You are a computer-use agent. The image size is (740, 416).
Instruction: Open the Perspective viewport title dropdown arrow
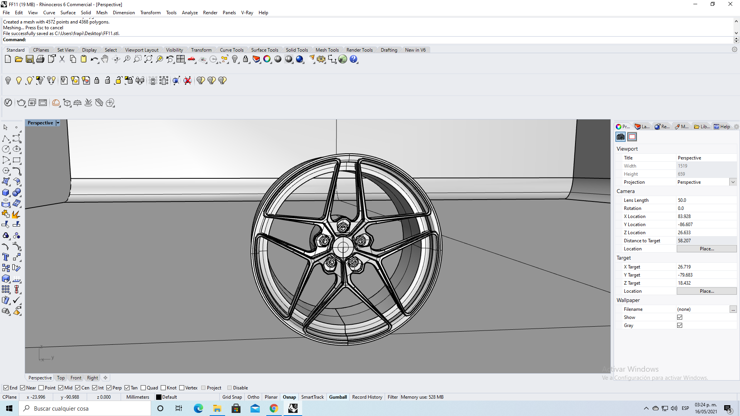[x=58, y=123]
